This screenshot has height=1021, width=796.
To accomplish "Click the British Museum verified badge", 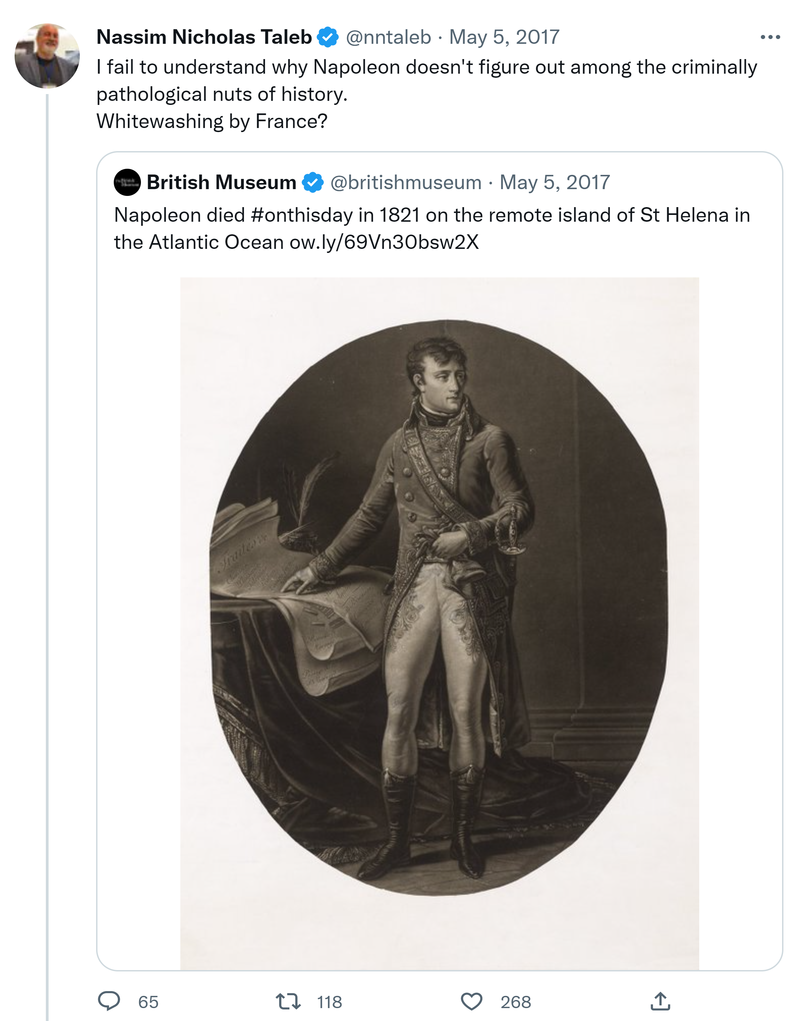I will pyautogui.click(x=313, y=182).
